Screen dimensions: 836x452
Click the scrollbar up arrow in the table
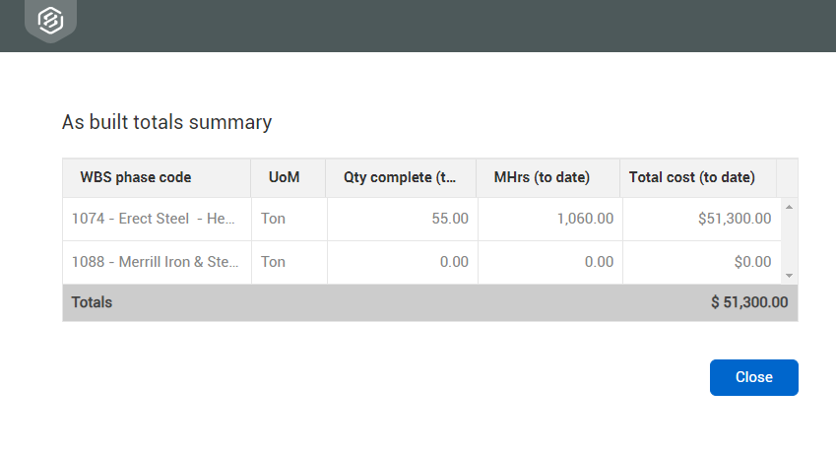coord(789,207)
